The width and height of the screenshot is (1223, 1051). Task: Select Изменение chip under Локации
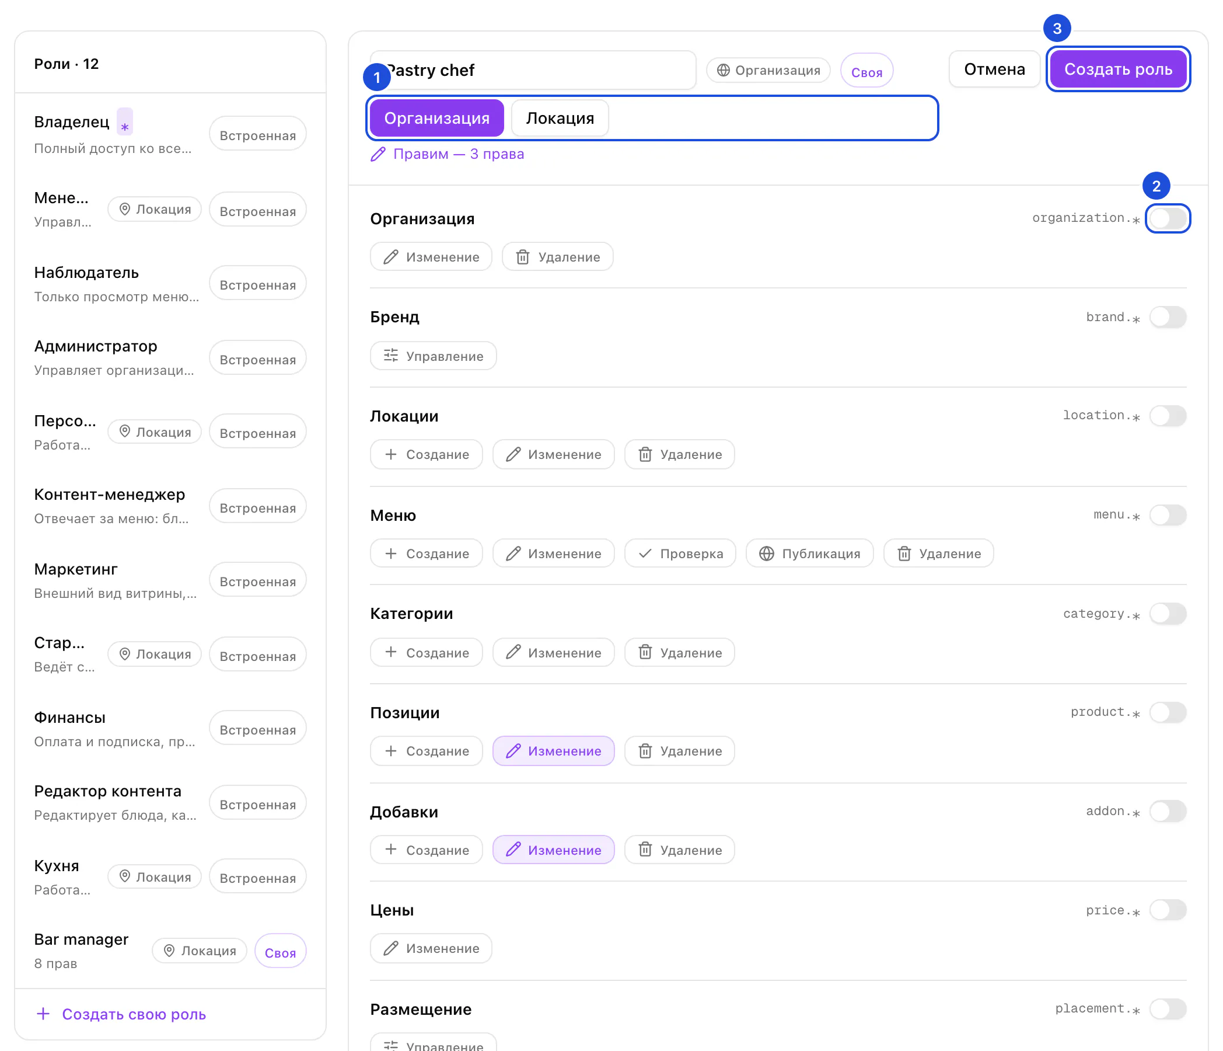554,454
